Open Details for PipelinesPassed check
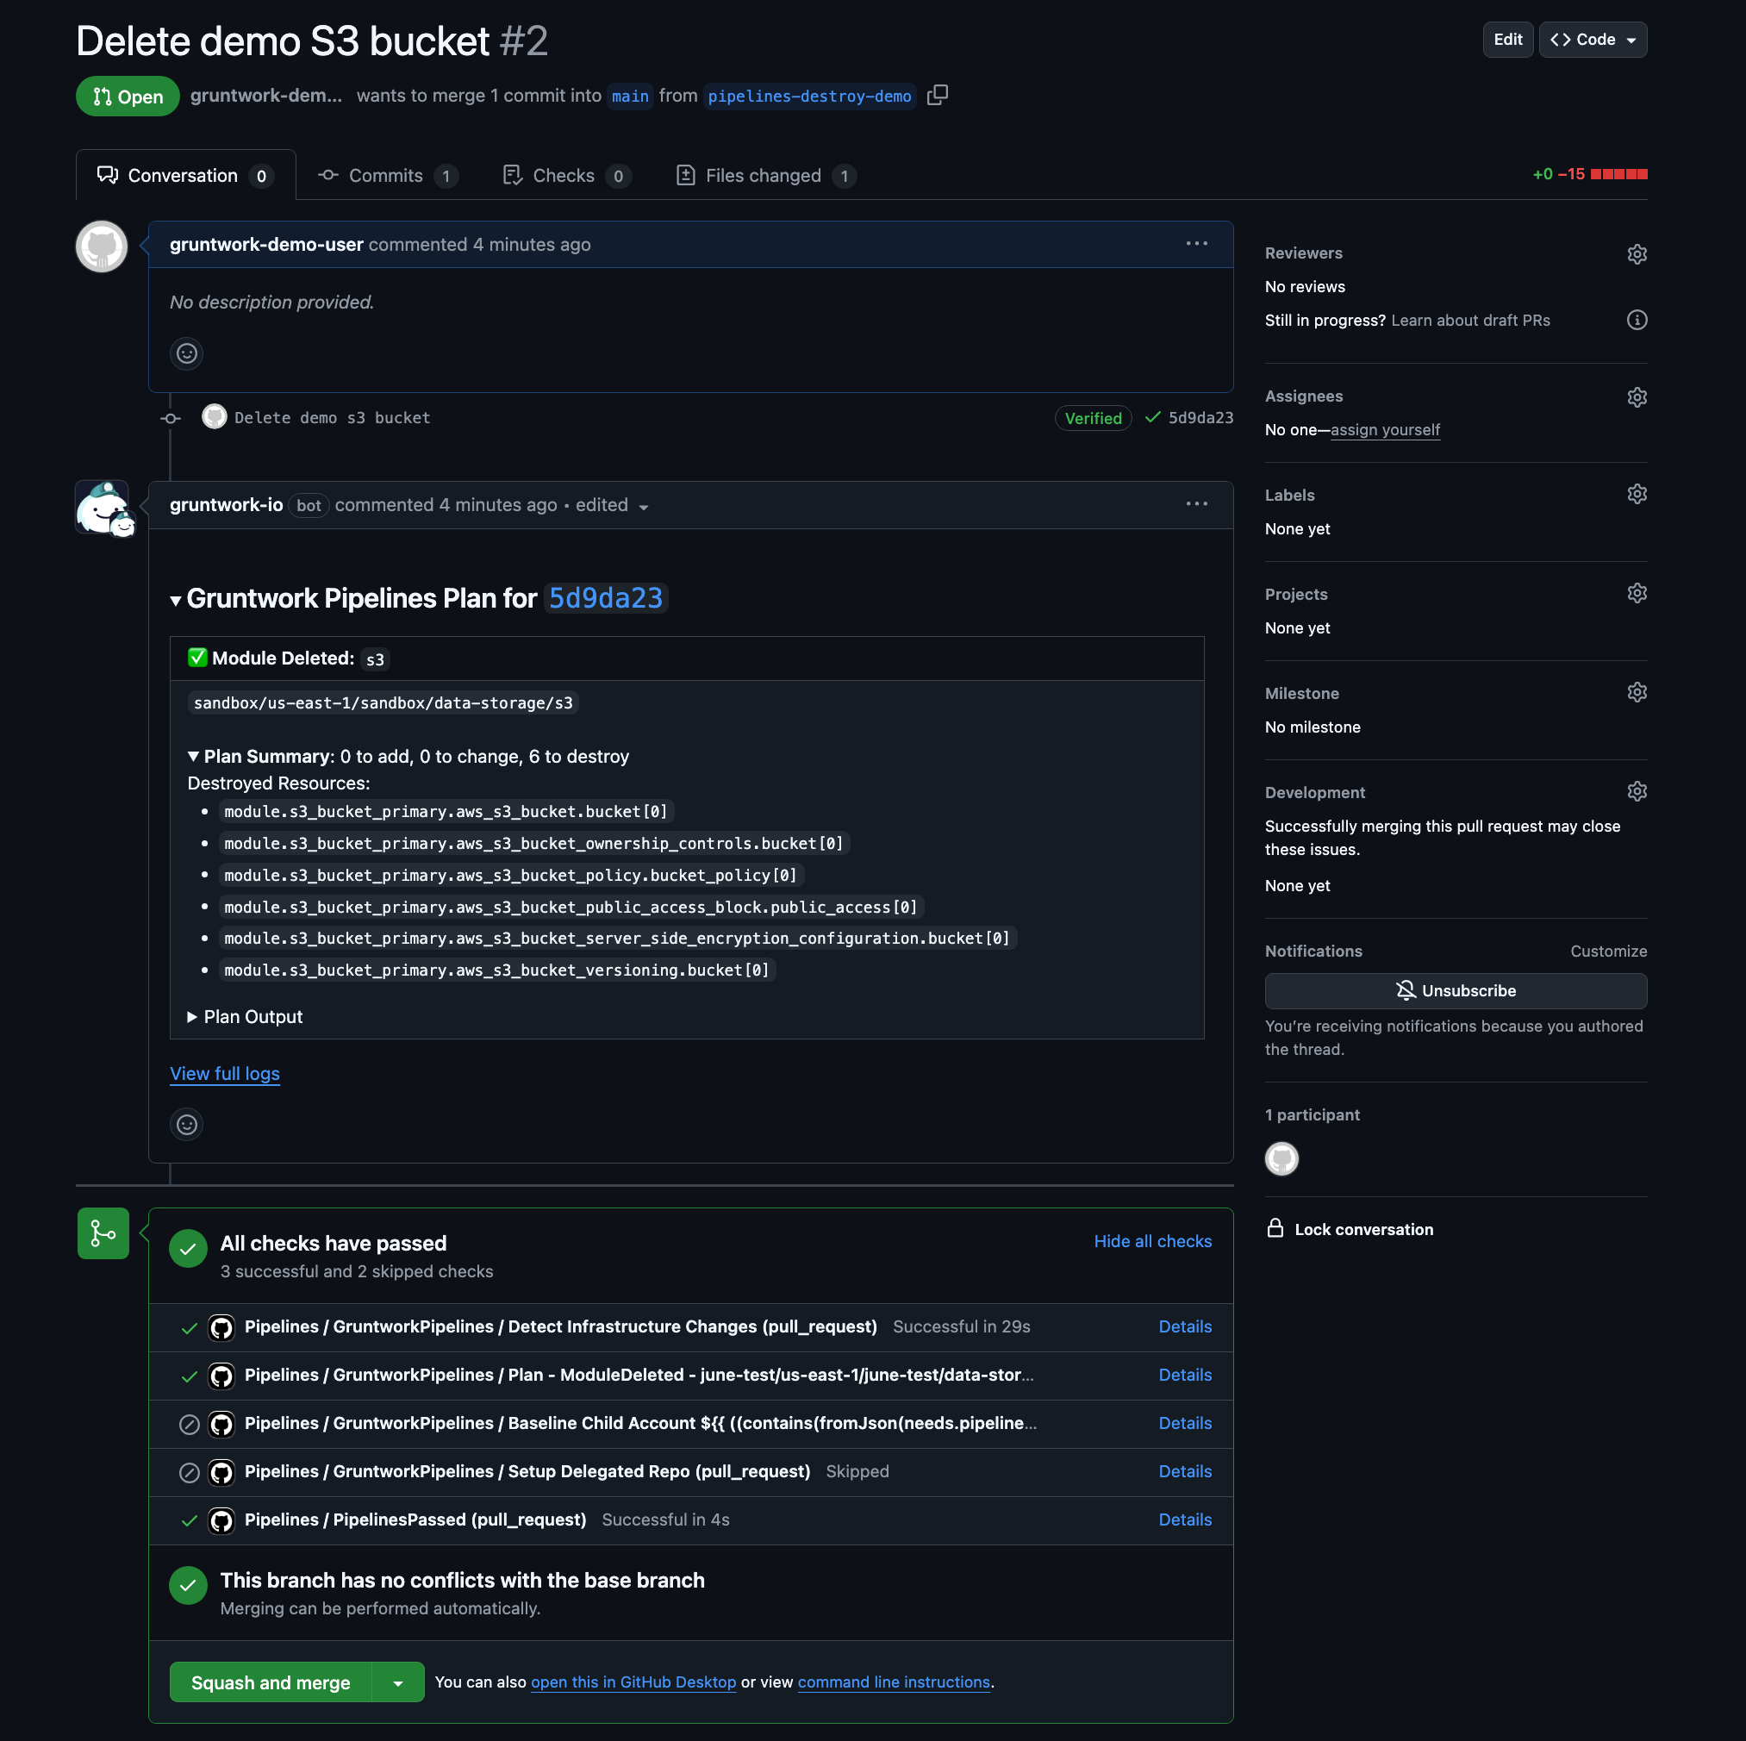Screen dimensions: 1746x1741 click(1185, 1520)
